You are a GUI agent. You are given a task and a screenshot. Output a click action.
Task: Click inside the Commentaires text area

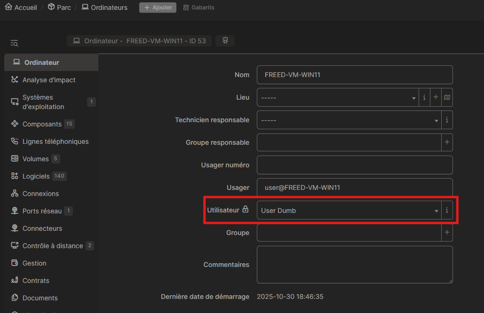[x=354, y=265]
